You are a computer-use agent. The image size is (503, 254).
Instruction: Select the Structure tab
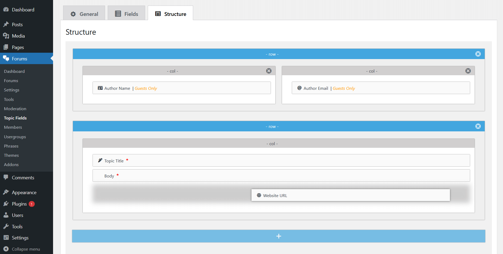[171, 14]
